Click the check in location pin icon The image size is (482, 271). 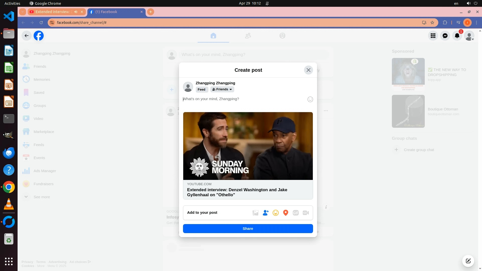(x=285, y=213)
